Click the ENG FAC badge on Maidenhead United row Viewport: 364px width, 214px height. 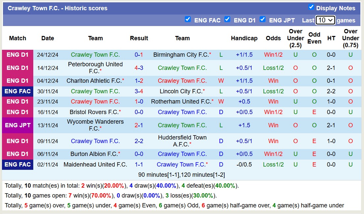(x=17, y=165)
